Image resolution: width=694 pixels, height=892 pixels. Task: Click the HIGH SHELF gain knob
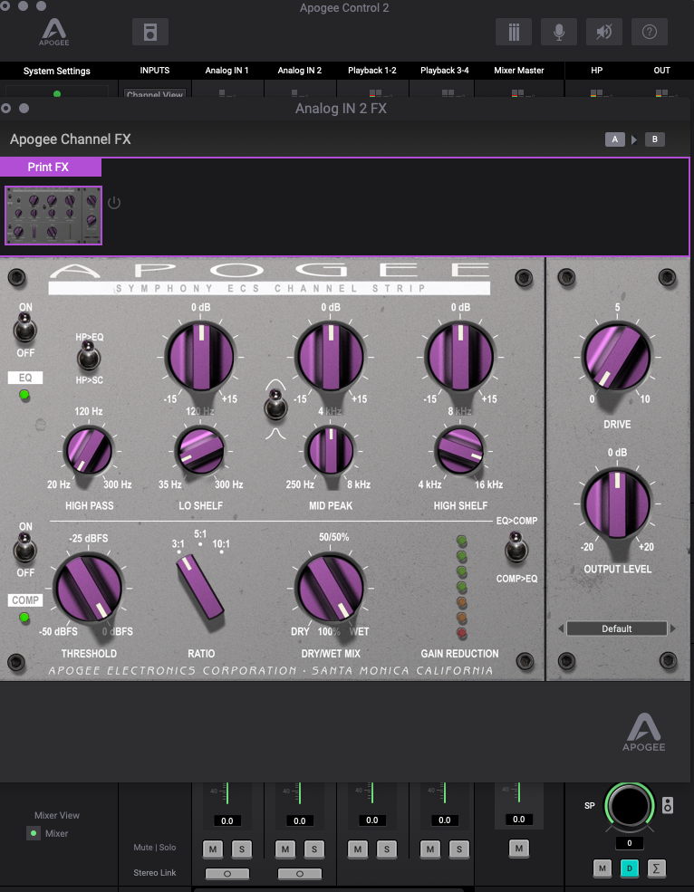tap(460, 357)
